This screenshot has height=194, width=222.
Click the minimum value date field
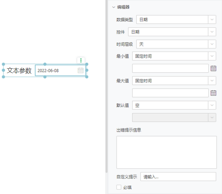[x=170, y=68]
